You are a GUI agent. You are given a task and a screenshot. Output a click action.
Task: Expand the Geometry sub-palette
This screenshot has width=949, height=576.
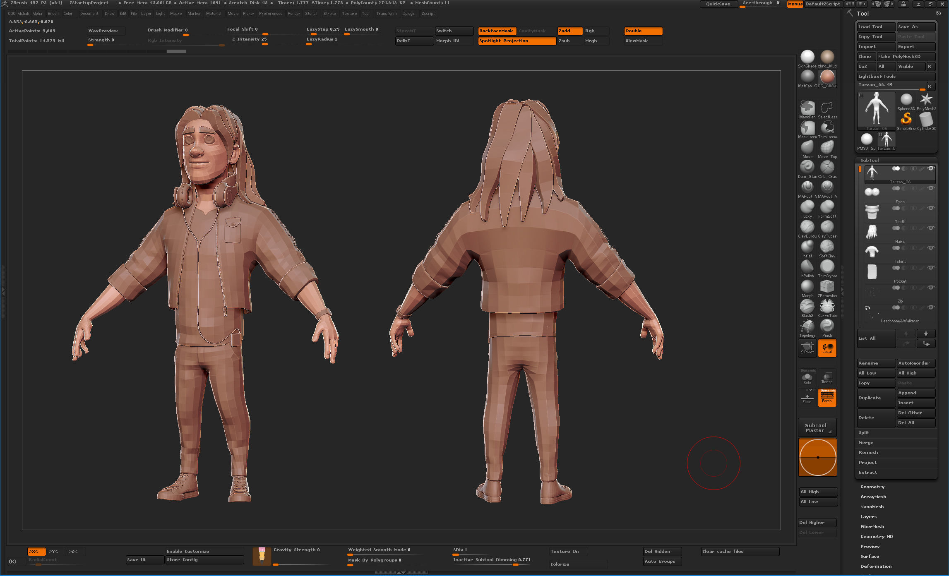(x=872, y=487)
